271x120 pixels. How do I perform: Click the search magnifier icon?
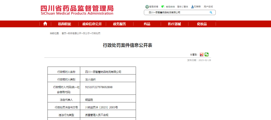pos(211,12)
